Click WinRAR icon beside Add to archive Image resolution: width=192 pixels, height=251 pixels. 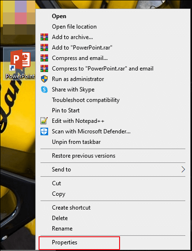(x=44, y=37)
